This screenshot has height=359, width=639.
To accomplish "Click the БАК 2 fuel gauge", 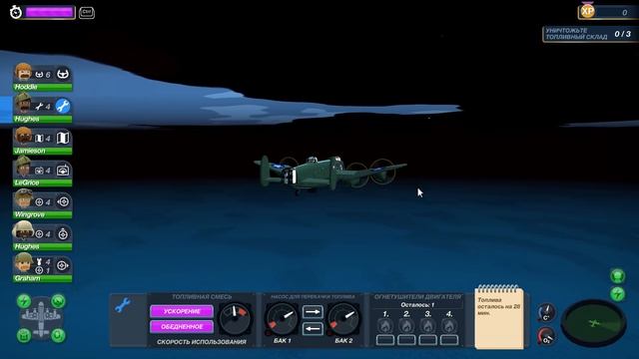I will (x=343, y=319).
